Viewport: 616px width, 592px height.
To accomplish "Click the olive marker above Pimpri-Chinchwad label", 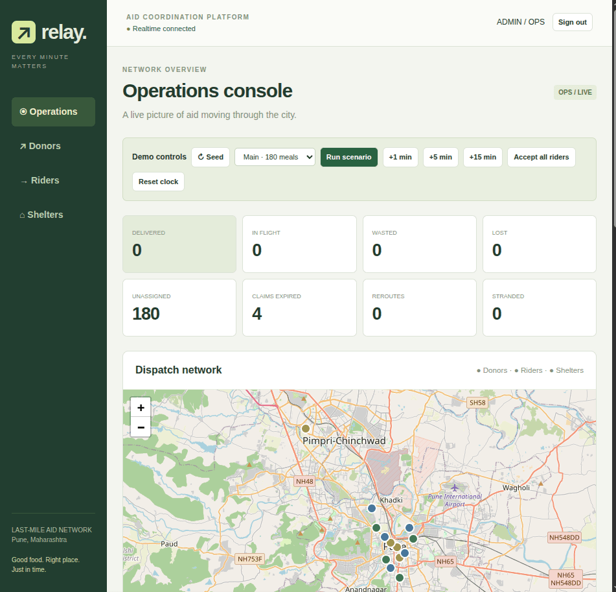I will [306, 429].
